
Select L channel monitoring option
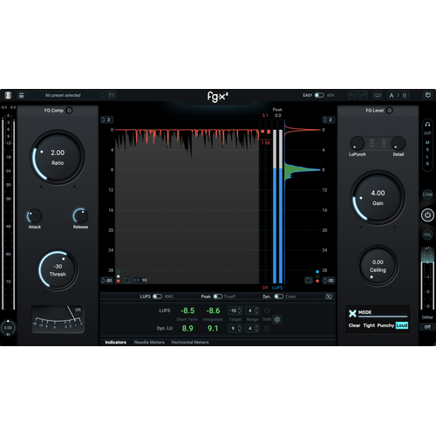click(x=427, y=157)
